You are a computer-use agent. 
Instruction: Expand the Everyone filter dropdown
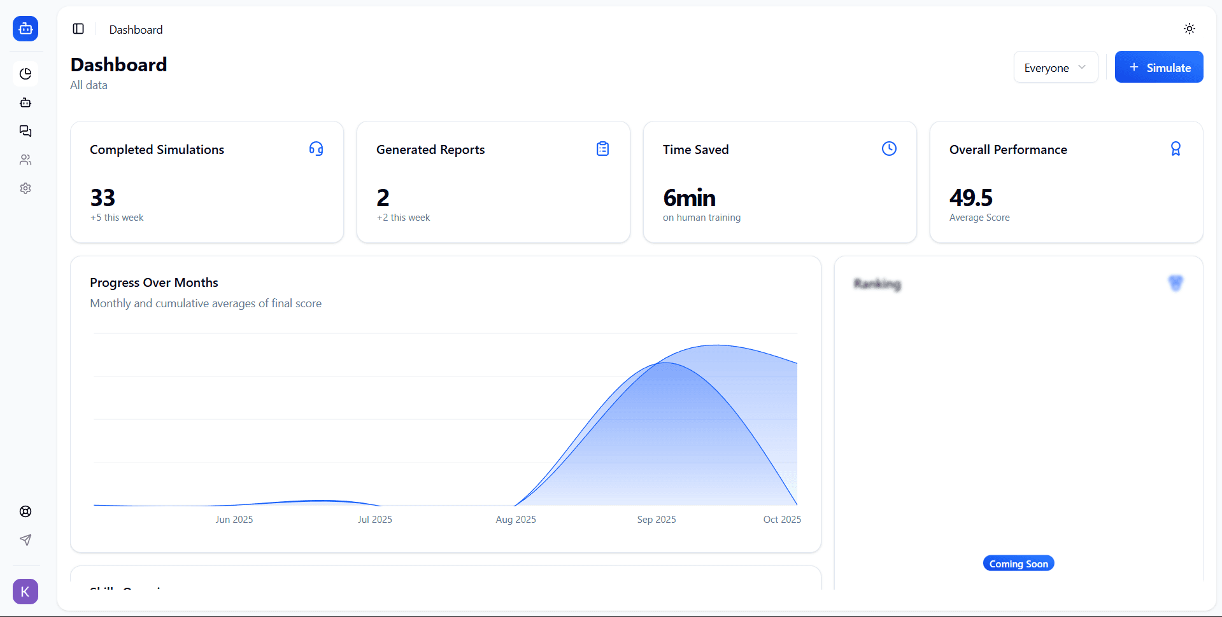1055,67
